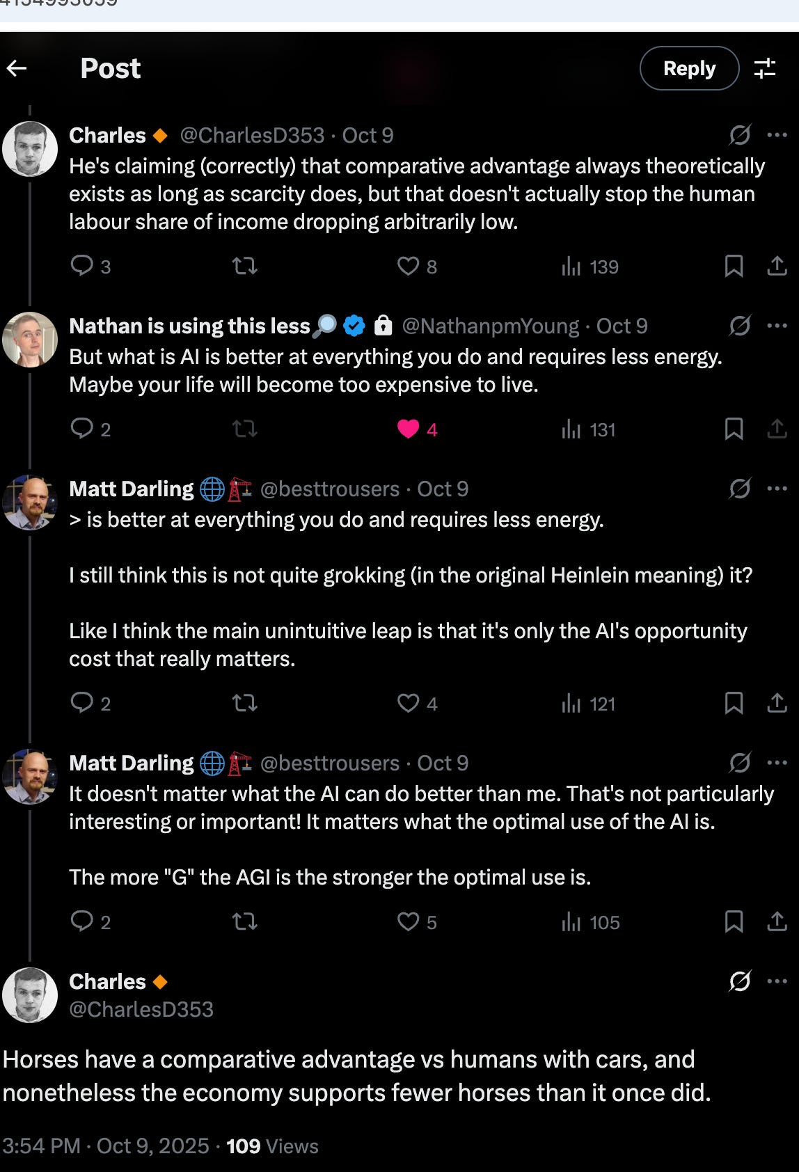Unlike Nathan's post with 4 likes
Viewport: 799px width, 1172px height.
pos(409,429)
